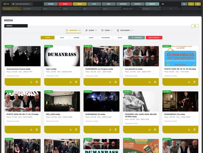
Task: Select the Chi Siamo page tab
Action: tap(32, 9)
